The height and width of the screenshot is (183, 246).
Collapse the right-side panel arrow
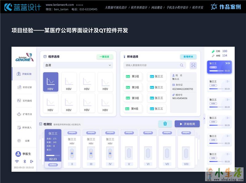(x=204, y=118)
